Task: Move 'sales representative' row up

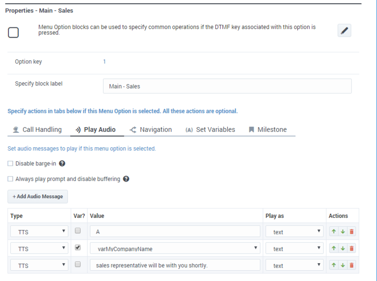Action: (334, 265)
